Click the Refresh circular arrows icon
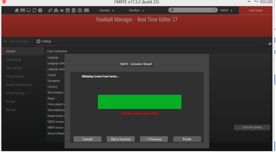Image resolution: width=276 pixels, height=152 pixels. [34, 10]
